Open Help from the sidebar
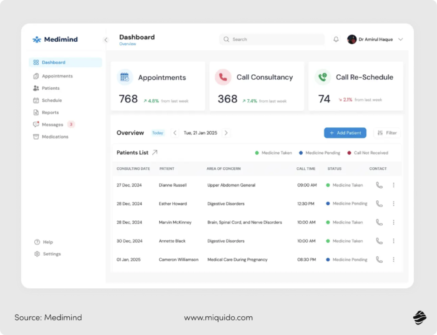 pyautogui.click(x=48, y=242)
